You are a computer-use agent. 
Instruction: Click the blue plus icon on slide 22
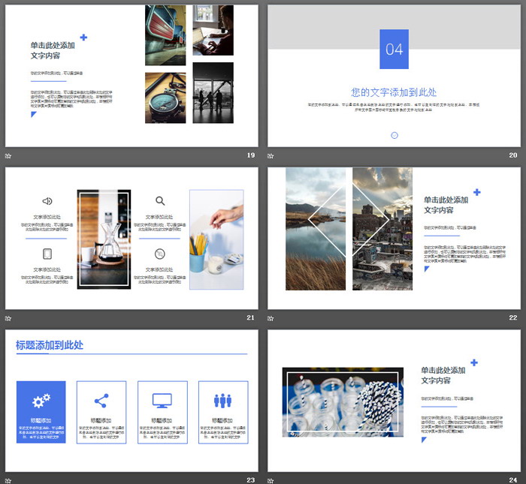[476, 193]
